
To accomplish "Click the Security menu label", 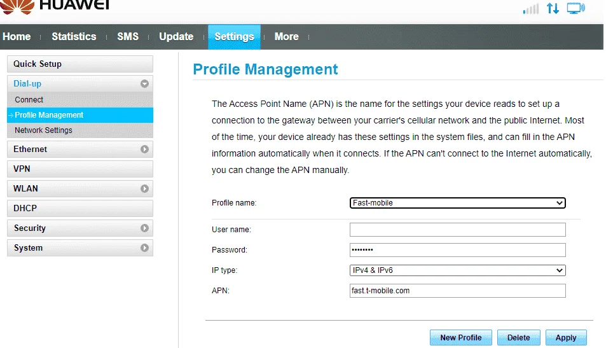I will tap(30, 228).
